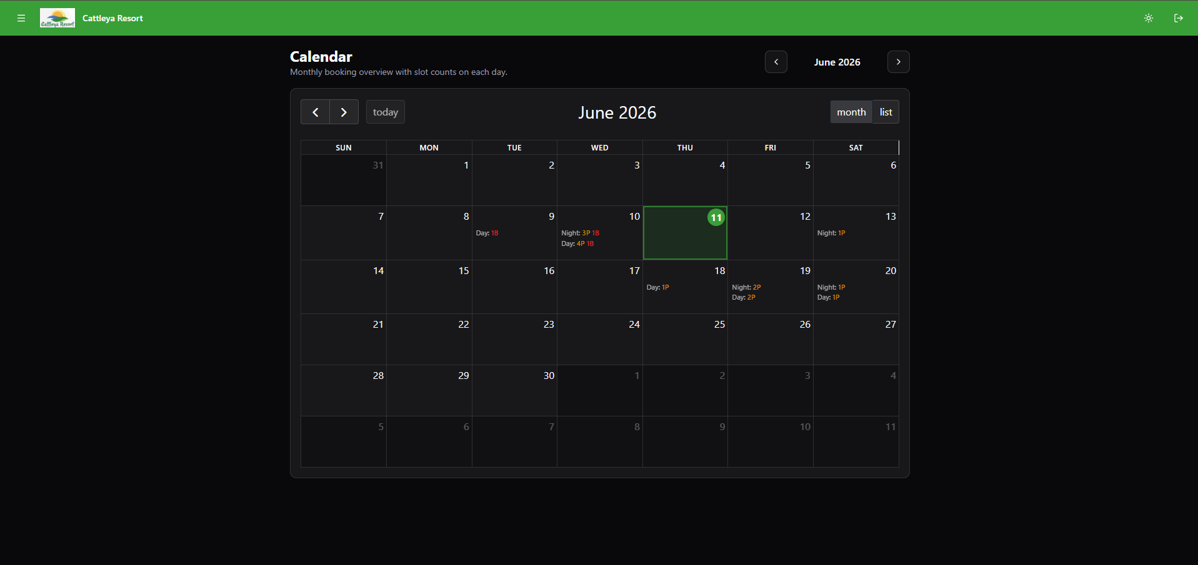
Task: Click the SUN column header
Action: (344, 147)
